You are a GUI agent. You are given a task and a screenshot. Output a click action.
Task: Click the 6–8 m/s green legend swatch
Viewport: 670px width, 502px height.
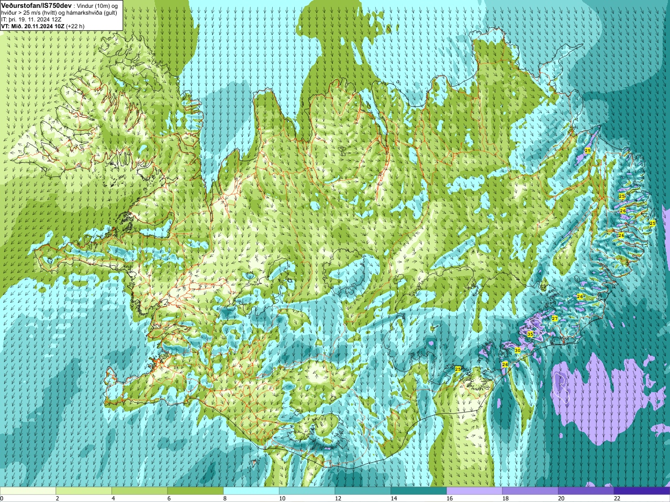click(195, 490)
